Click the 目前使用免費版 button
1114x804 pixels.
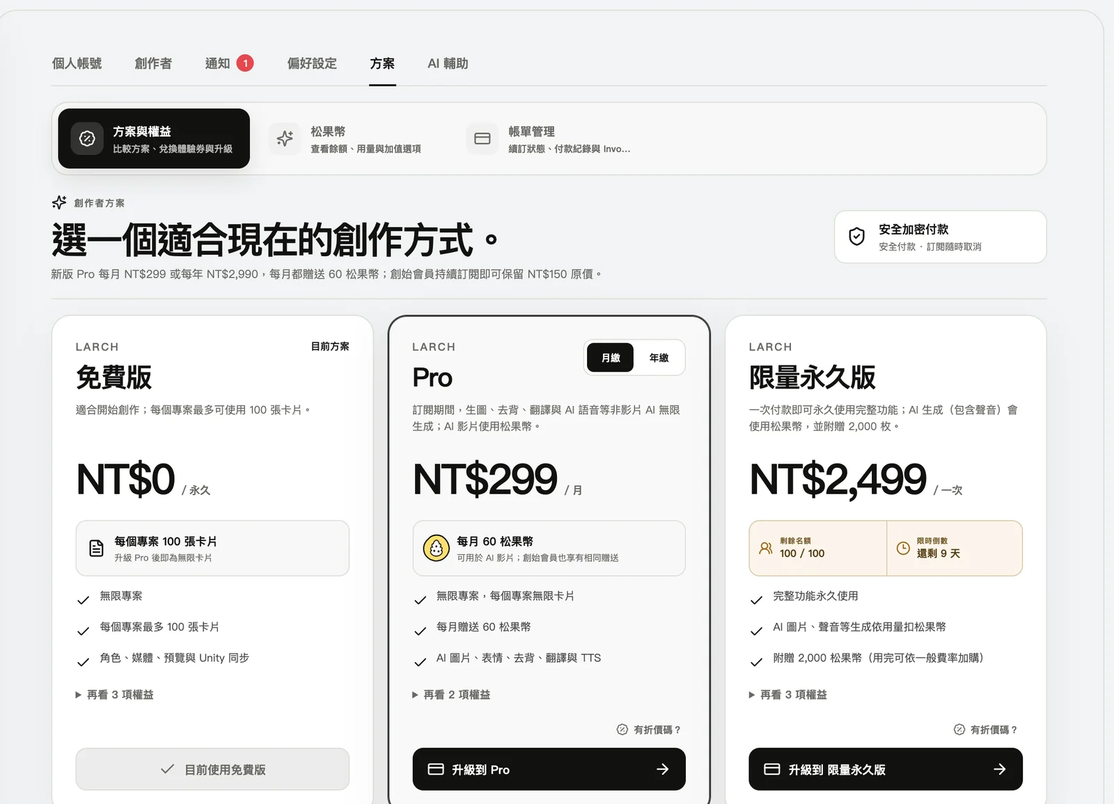[212, 769]
